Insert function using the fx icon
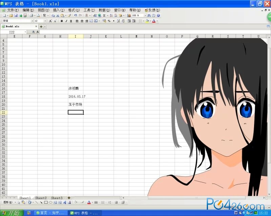Screen dimensions: 271x216 [38, 32]
